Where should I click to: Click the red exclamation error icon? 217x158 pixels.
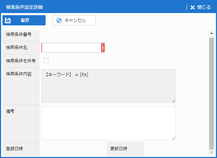click(x=103, y=48)
